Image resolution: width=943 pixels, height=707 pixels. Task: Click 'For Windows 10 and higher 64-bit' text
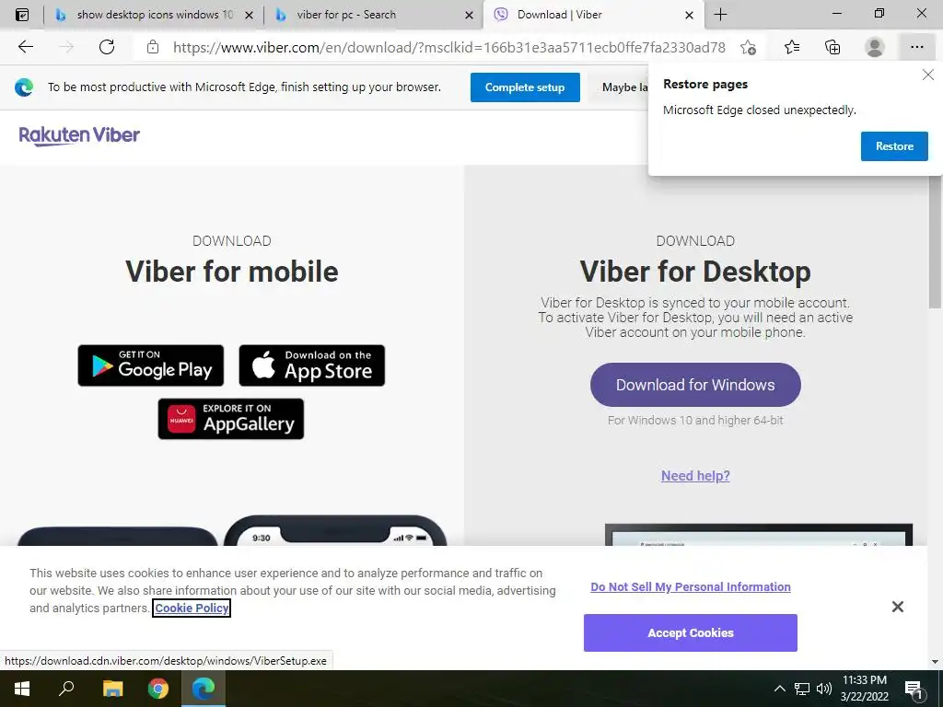coord(695,420)
